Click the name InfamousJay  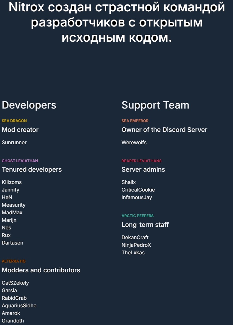click(x=137, y=198)
